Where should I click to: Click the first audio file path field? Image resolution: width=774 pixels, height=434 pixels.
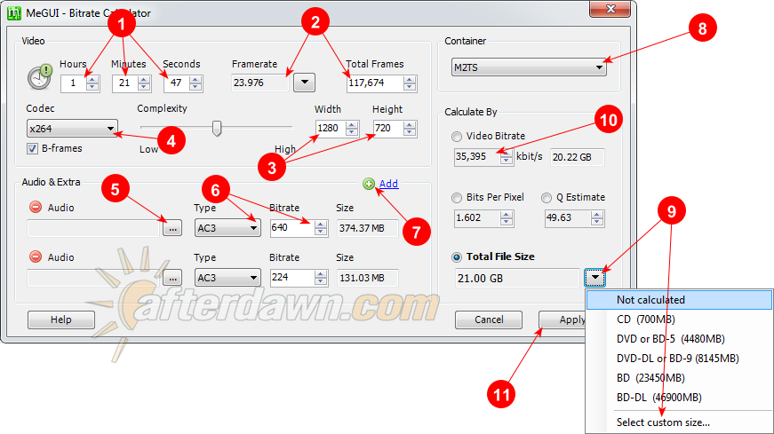pyautogui.click(x=93, y=228)
